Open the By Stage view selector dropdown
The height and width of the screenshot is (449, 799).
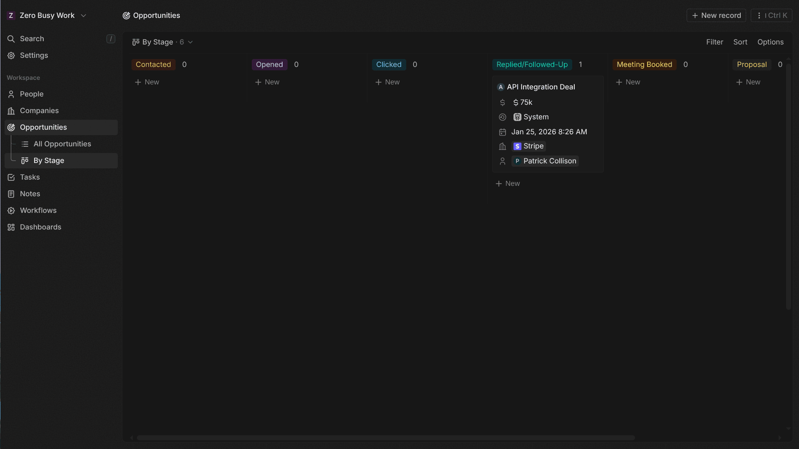pyautogui.click(x=162, y=42)
